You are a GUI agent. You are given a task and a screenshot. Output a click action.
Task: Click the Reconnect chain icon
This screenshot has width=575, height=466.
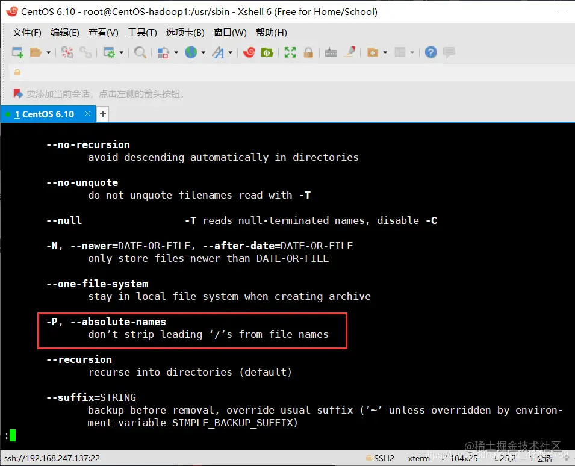[85, 52]
